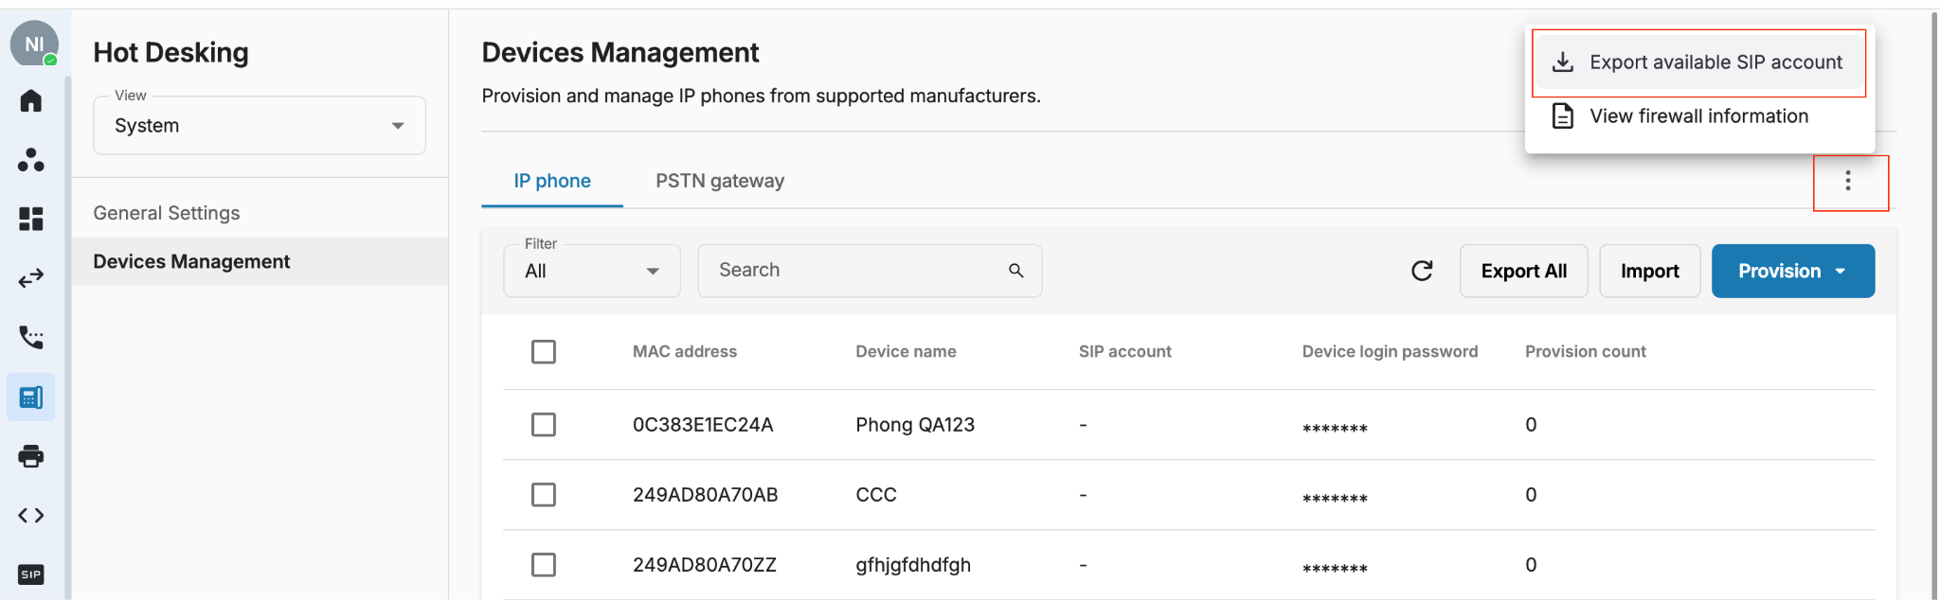
Task: Expand the View System dropdown
Action: 260,125
